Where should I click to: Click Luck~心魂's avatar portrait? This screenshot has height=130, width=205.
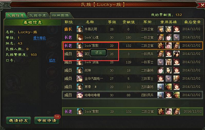point(80,37)
